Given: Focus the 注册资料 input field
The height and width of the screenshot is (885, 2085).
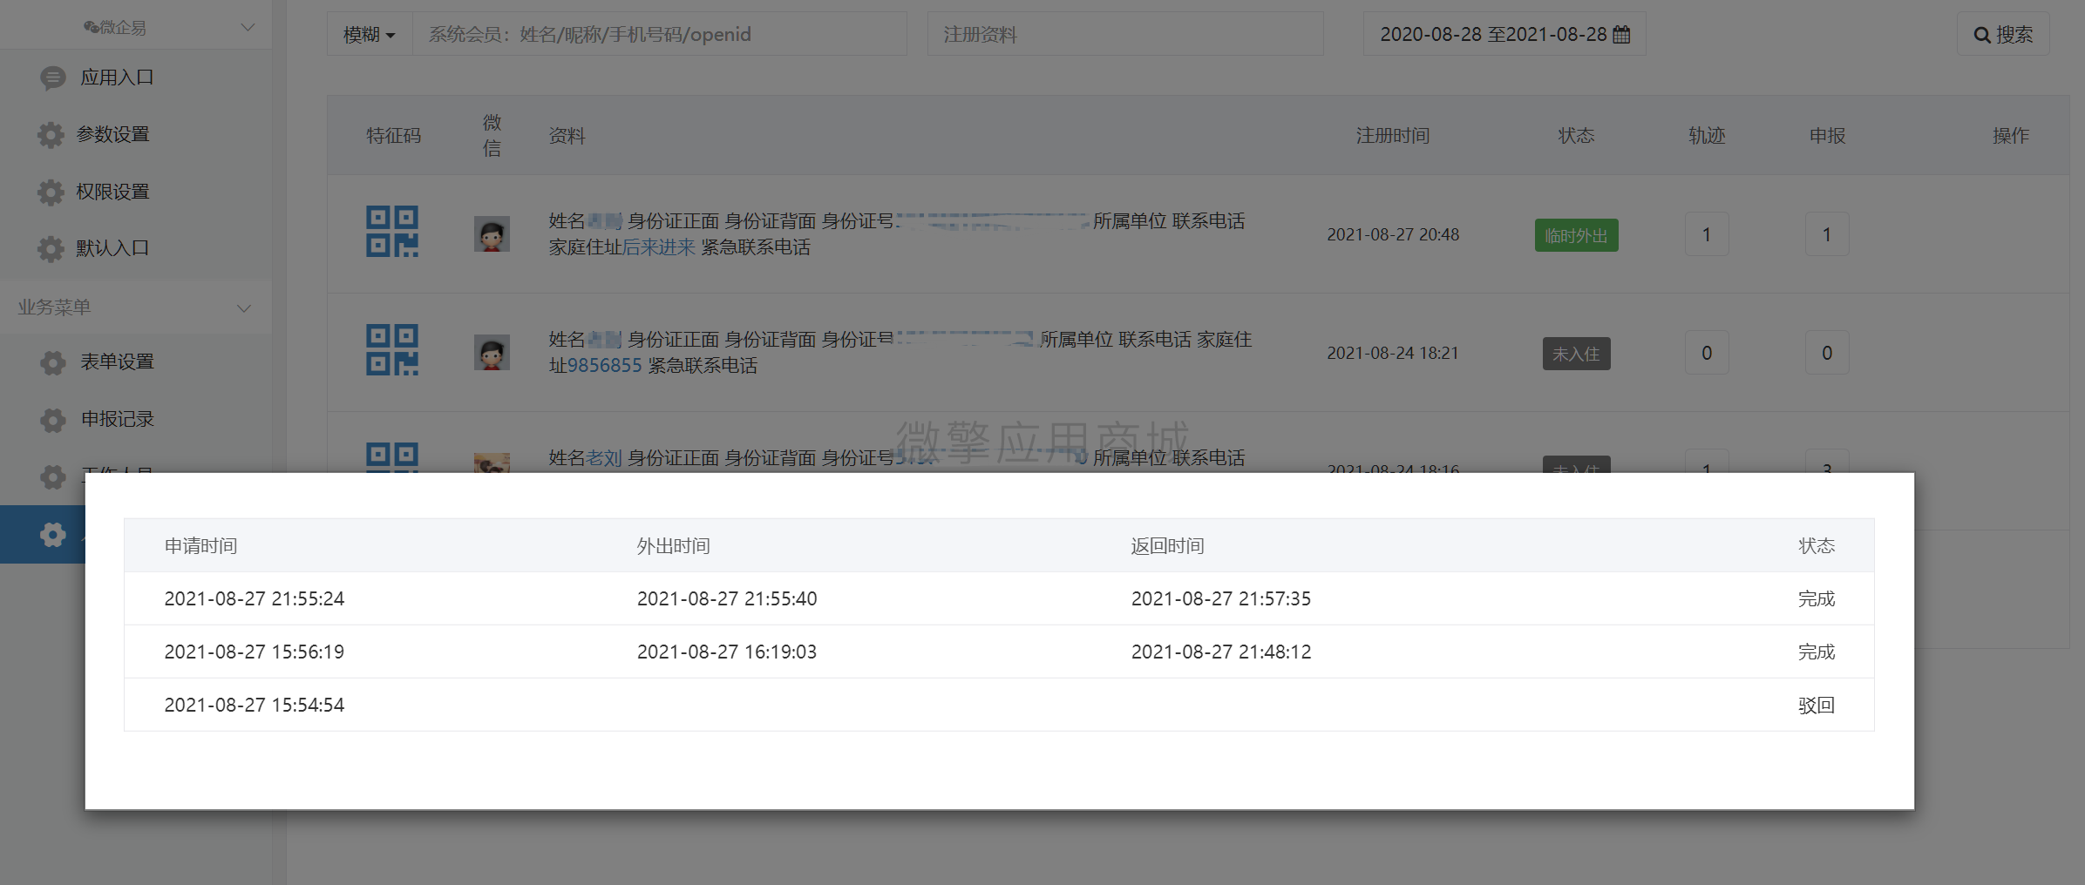Looking at the screenshot, I should 1125,34.
